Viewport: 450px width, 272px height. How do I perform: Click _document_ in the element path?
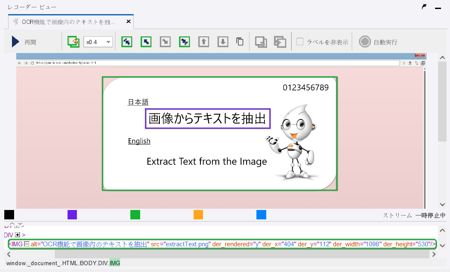pos(44,263)
